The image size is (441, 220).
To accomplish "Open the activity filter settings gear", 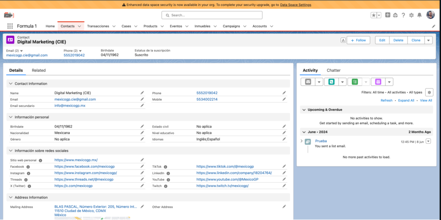I will (429, 92).
